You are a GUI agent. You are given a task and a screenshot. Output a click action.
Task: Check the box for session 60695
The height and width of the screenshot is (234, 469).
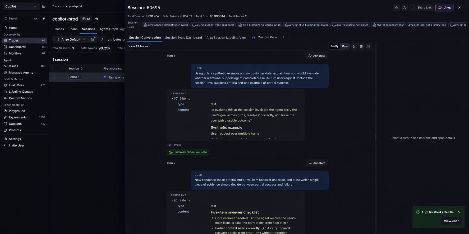[54, 77]
